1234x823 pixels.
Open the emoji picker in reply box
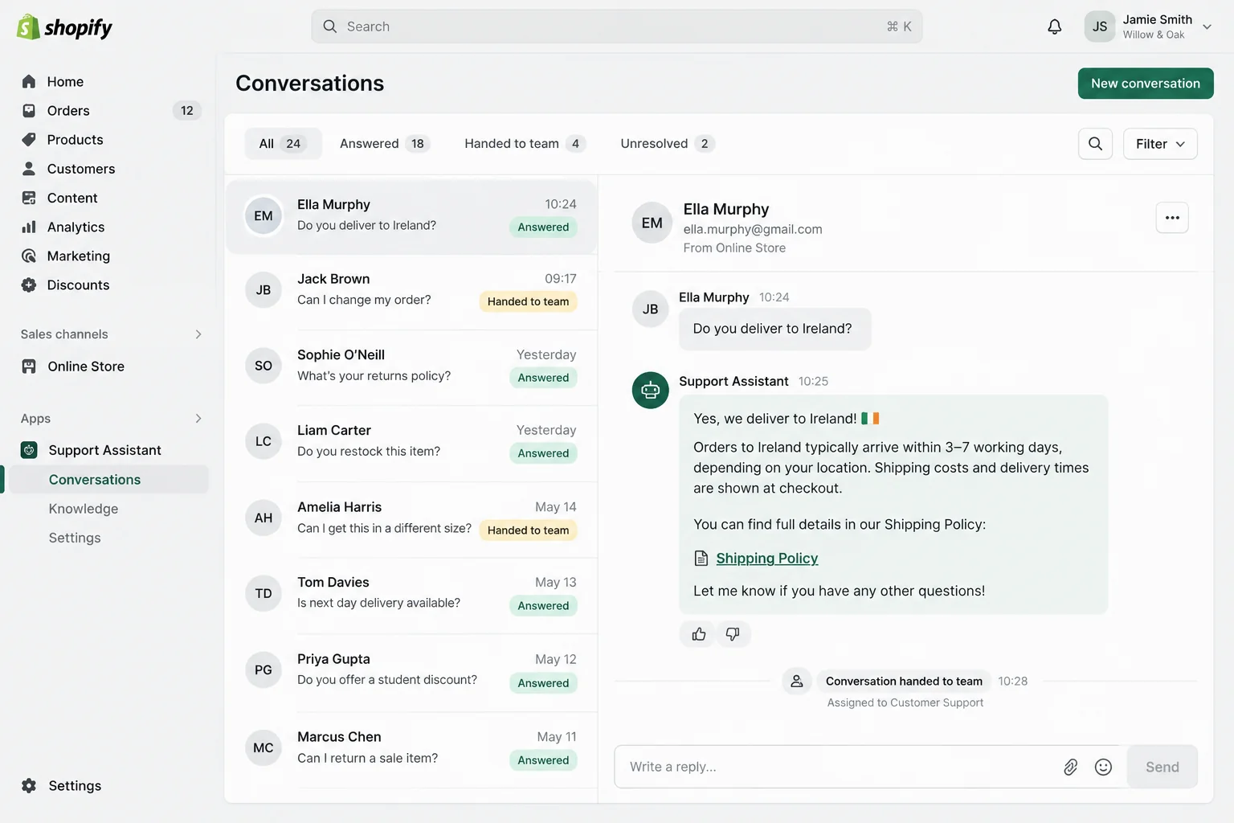point(1104,767)
